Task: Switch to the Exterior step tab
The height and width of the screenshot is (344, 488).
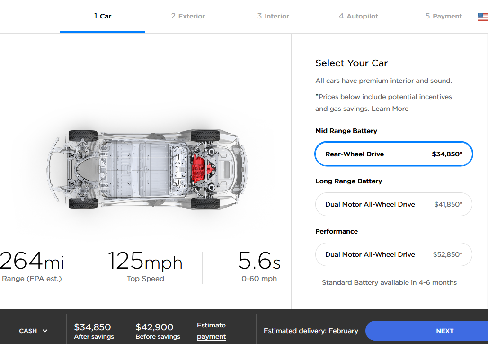Action: (188, 16)
